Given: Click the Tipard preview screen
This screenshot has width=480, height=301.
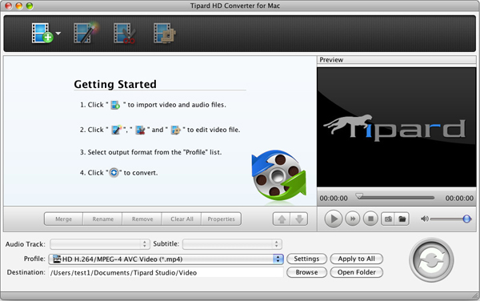Looking at the screenshot, I should pos(397,127).
